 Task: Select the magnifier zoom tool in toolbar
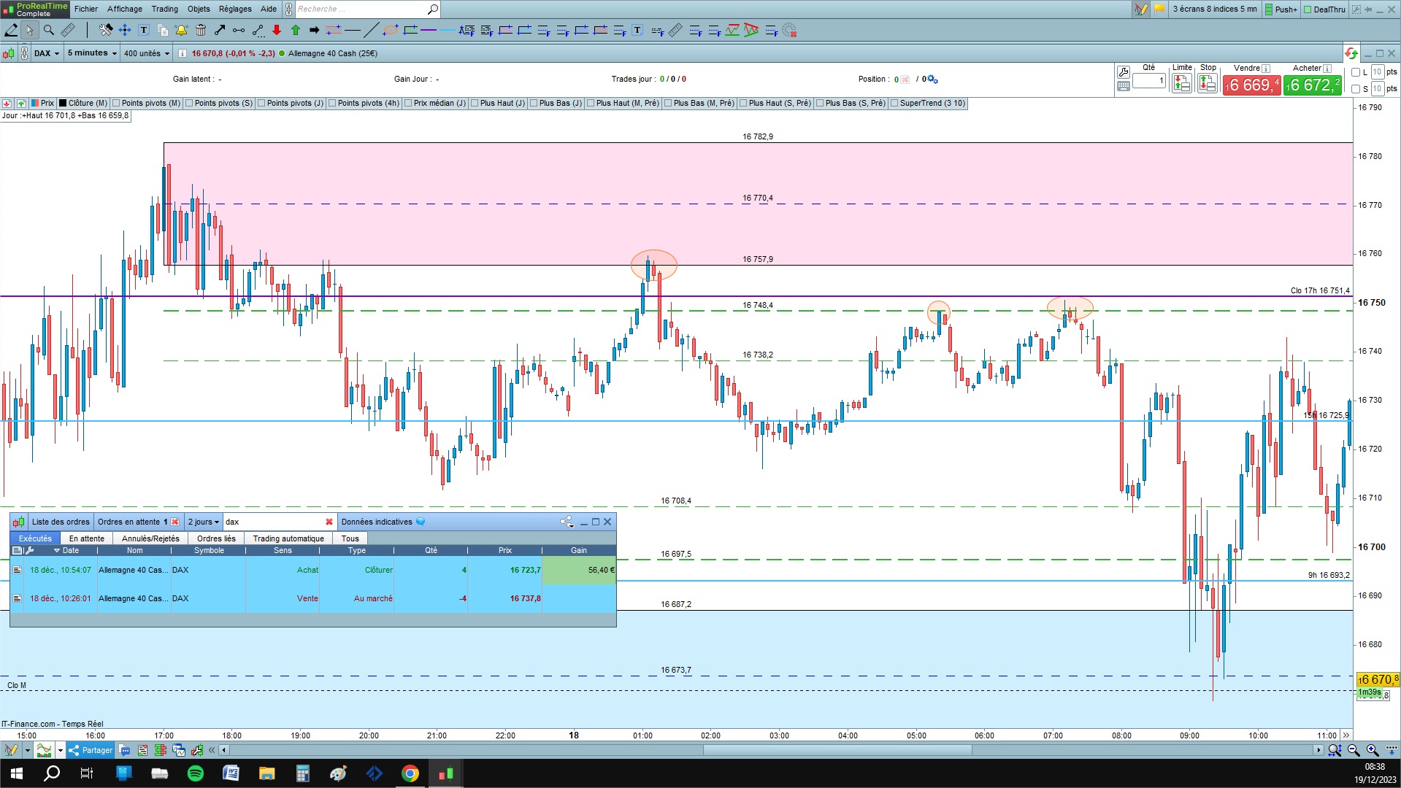pyautogui.click(x=49, y=30)
